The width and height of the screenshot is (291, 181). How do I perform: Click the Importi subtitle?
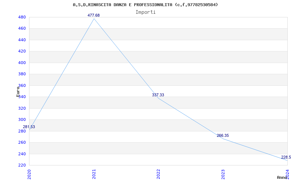[x=145, y=12]
